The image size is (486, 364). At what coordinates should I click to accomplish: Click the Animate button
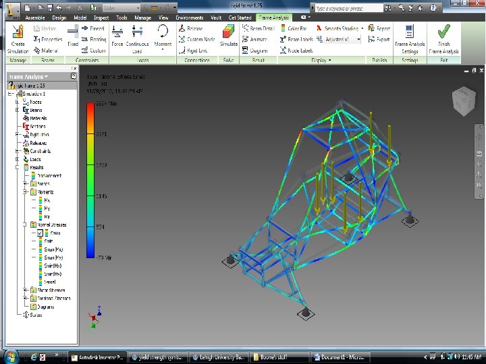coord(258,40)
